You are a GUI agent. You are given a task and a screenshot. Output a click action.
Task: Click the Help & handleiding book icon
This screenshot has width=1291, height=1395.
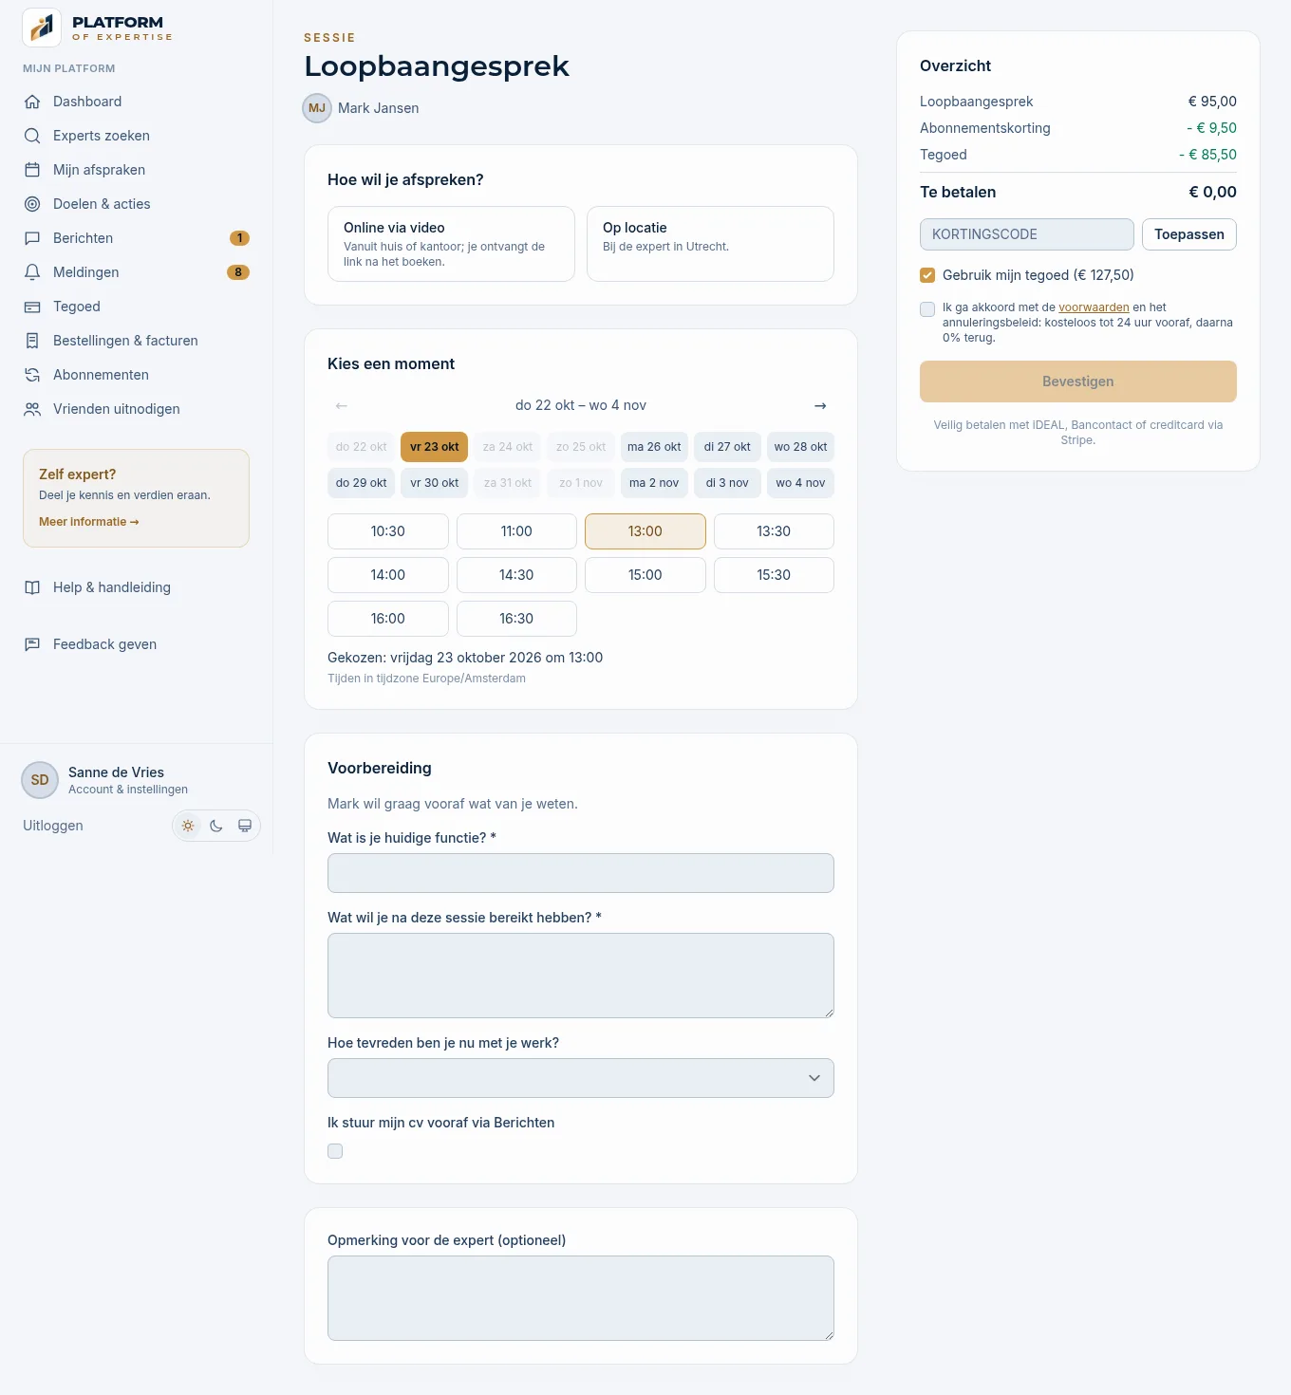(32, 587)
